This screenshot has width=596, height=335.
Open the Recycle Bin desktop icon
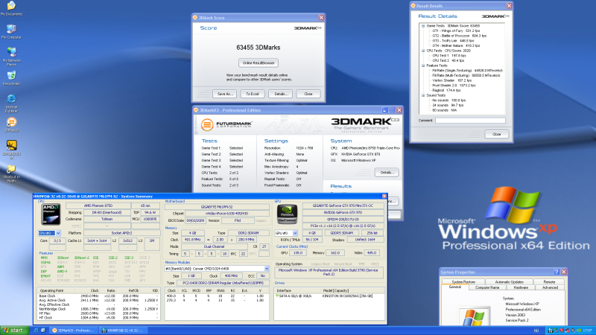11,78
